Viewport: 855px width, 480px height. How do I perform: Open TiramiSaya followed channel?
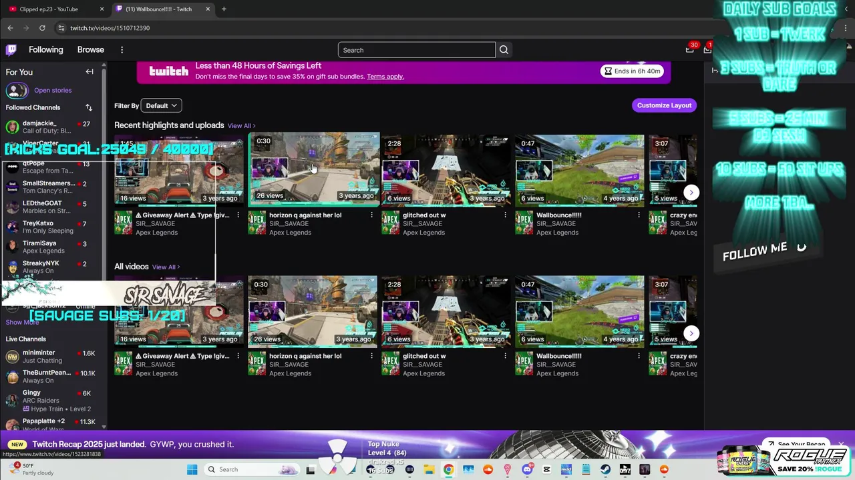point(51,247)
